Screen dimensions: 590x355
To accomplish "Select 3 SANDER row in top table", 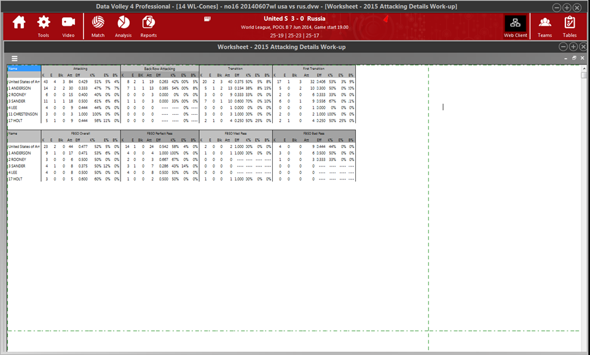I will [181, 101].
